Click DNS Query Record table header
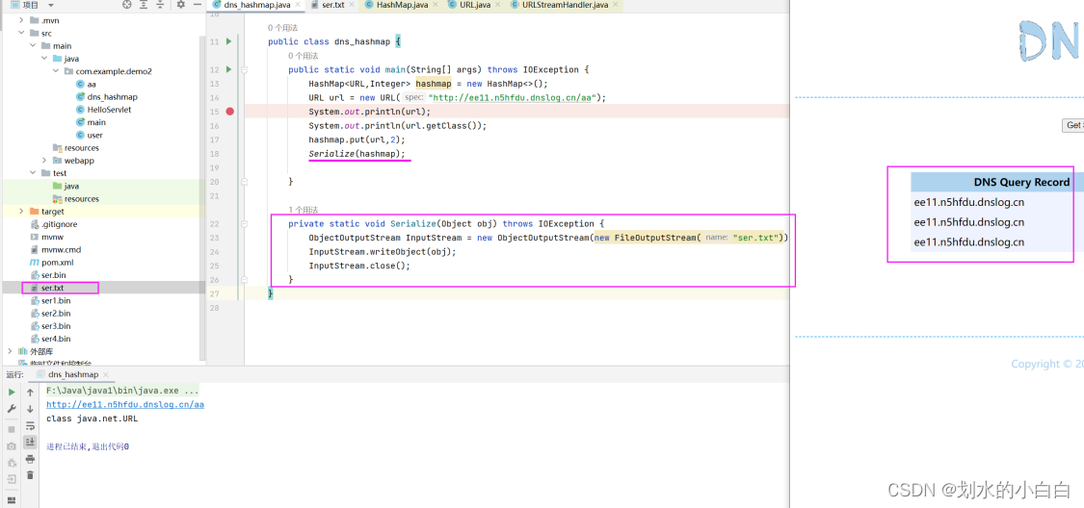 [1021, 182]
